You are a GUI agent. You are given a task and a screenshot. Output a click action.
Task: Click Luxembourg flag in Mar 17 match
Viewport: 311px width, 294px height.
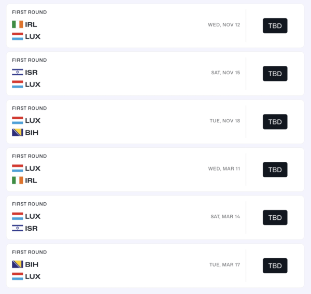click(18, 276)
